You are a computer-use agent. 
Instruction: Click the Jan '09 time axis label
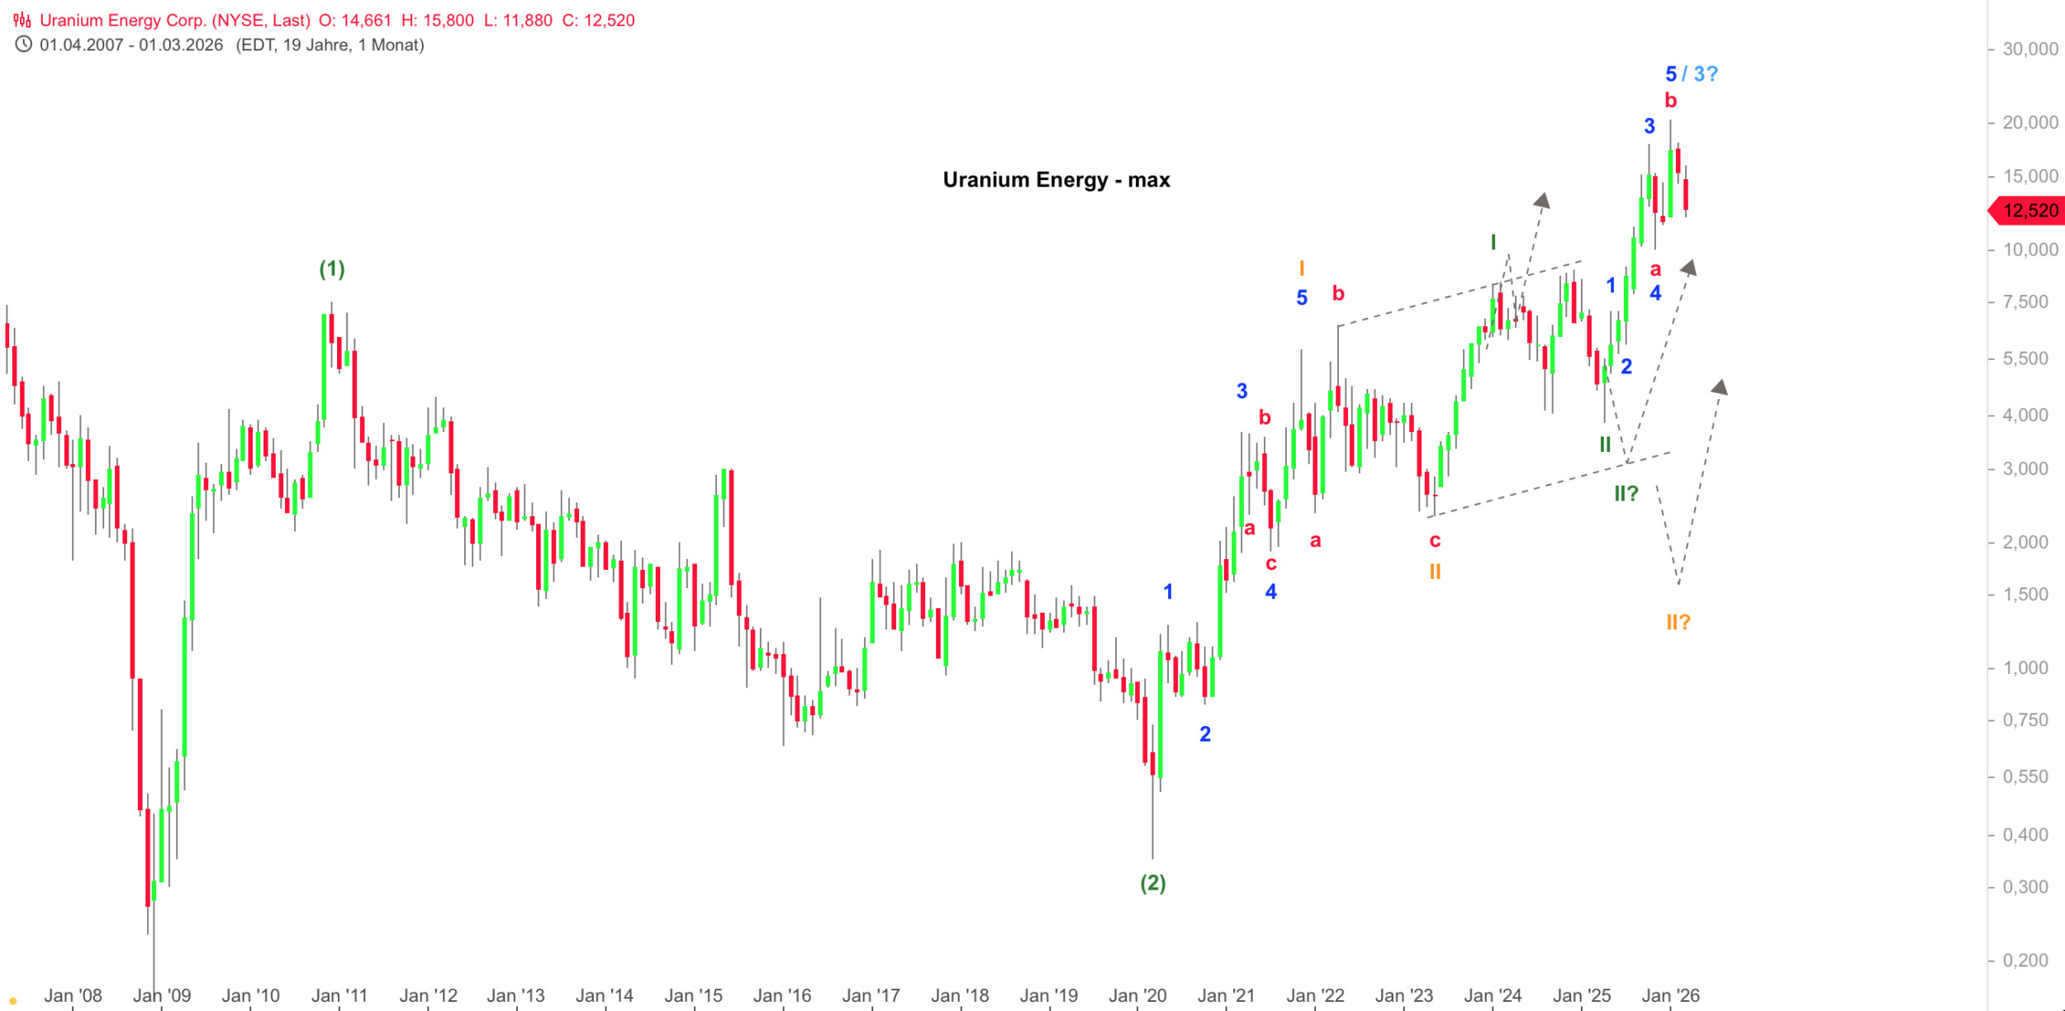(162, 996)
